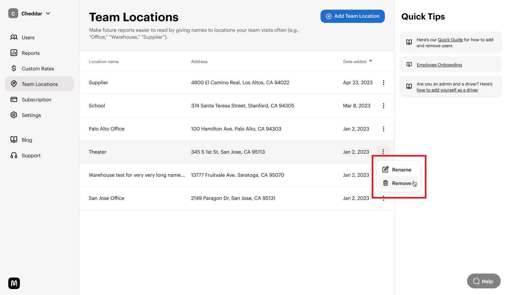The image size is (507, 295).
Task: Open the Blog link
Action: point(27,140)
